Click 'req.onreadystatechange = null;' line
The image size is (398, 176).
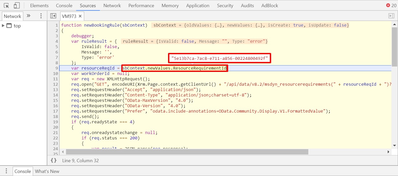119,133
